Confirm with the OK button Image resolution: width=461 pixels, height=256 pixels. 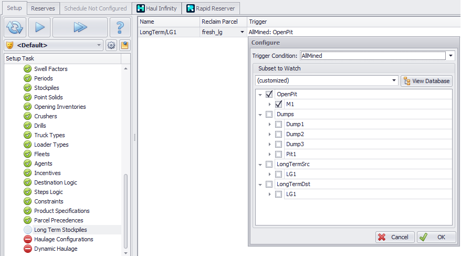coord(436,237)
